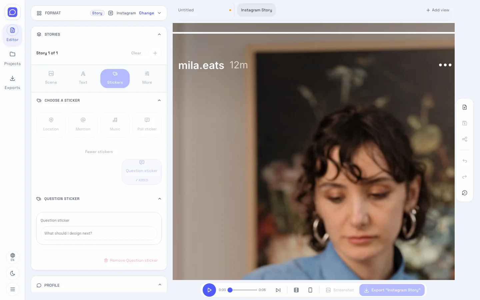Viewport: 480px width, 300px height.
Task: Toggle the phone device frame icon
Action: click(x=310, y=290)
